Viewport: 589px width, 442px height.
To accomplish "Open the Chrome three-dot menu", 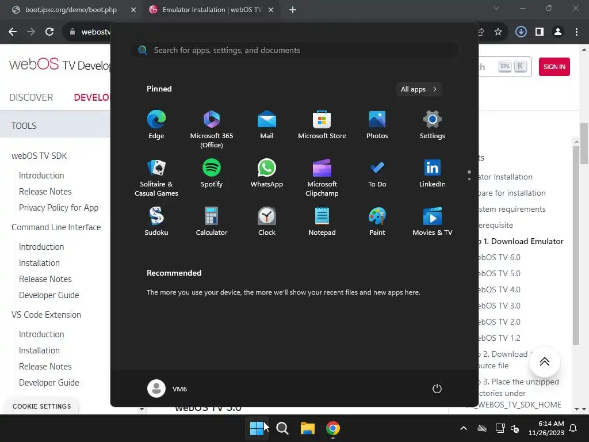I will point(576,32).
